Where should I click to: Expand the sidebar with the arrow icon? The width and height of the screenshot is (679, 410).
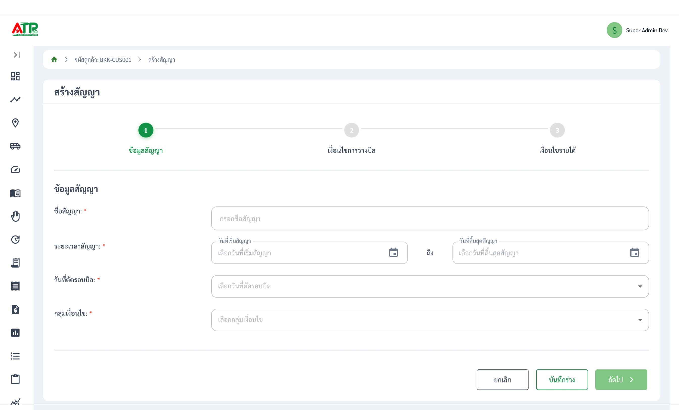coord(16,55)
